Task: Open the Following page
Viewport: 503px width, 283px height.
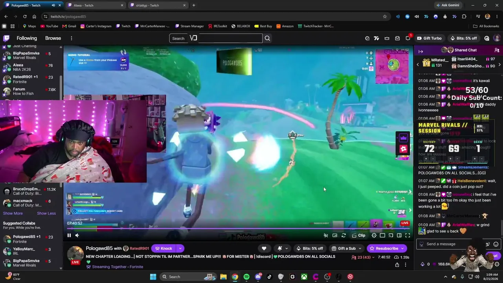Action: tap(27, 38)
